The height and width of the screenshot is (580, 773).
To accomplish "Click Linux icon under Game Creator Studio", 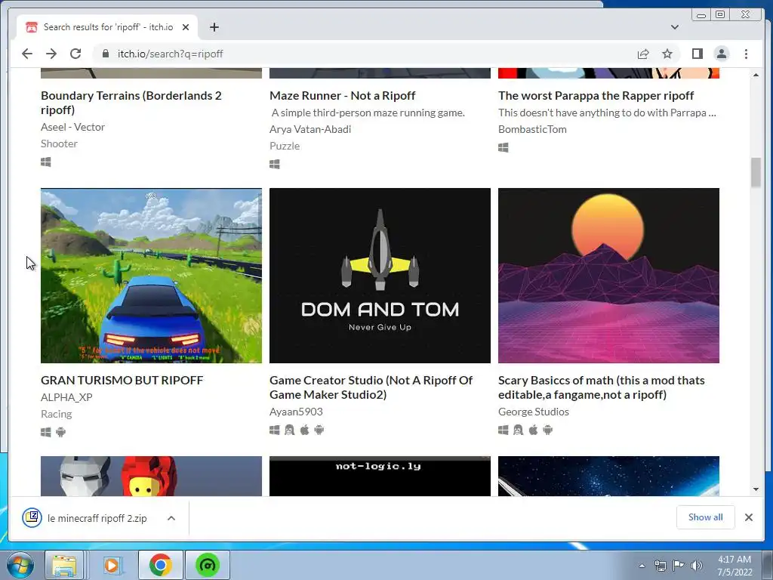I will pyautogui.click(x=289, y=430).
